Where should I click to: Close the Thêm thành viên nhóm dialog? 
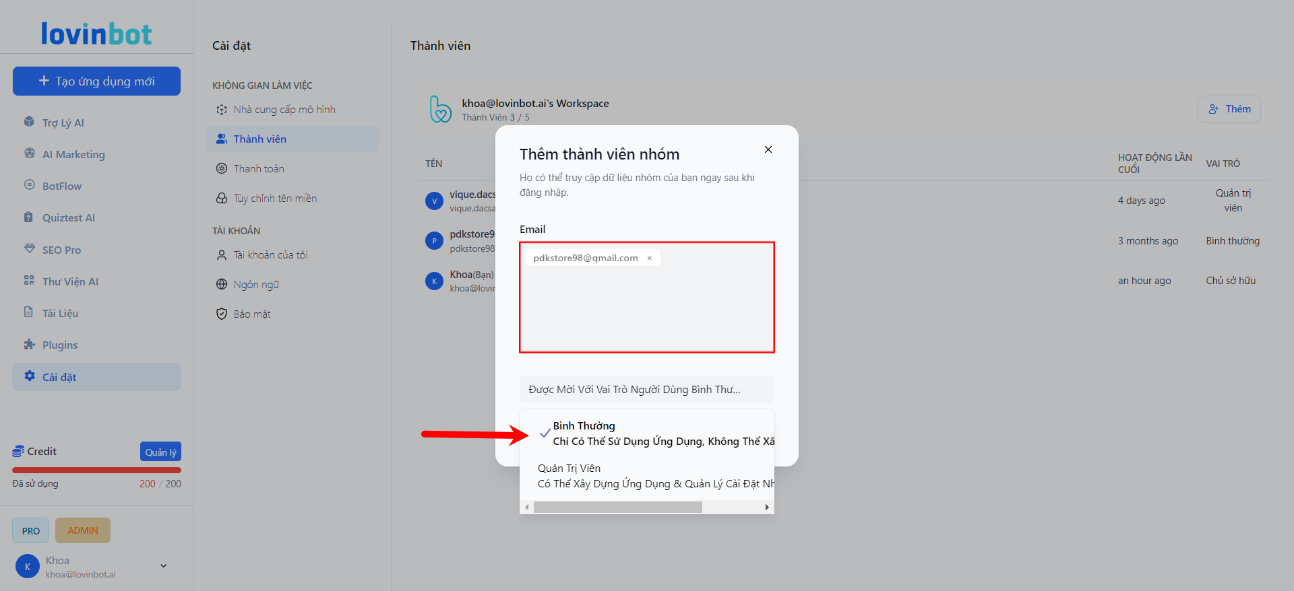pos(768,149)
